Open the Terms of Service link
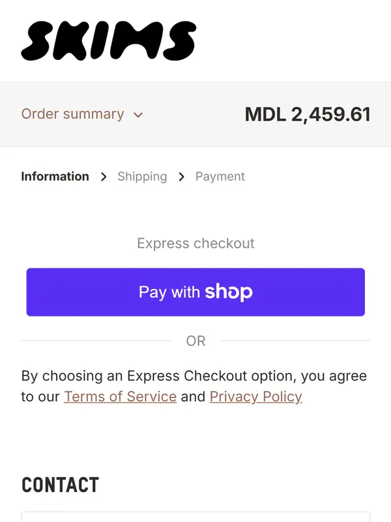Image resolution: width=391 pixels, height=522 pixels. click(120, 397)
